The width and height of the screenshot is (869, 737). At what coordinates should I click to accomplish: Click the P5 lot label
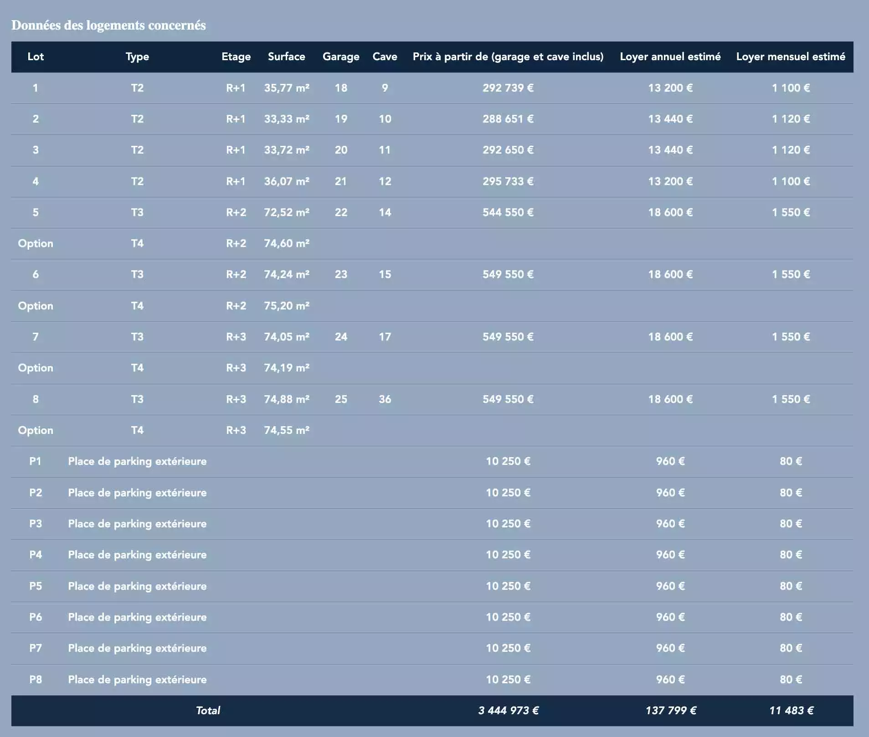(36, 586)
